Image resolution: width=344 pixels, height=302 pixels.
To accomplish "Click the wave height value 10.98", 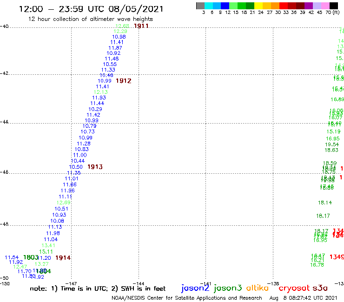I will 119,37.
